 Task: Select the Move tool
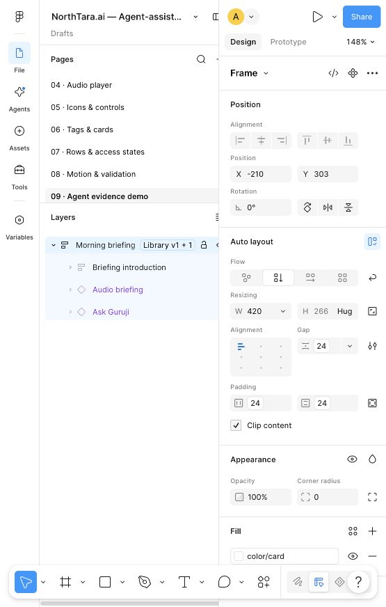(x=26, y=582)
